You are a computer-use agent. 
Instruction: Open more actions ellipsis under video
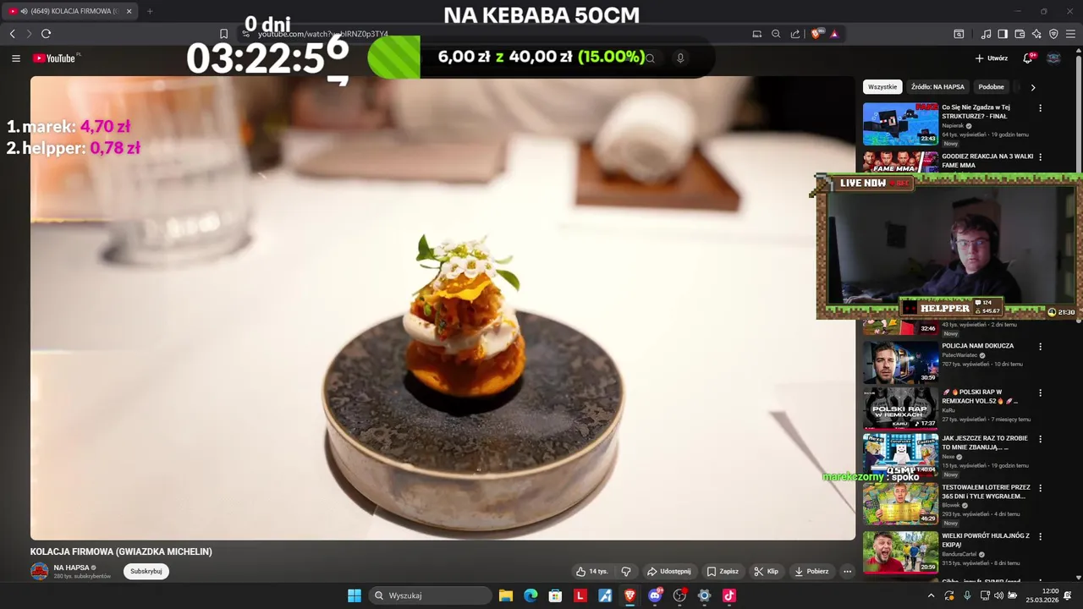point(847,572)
